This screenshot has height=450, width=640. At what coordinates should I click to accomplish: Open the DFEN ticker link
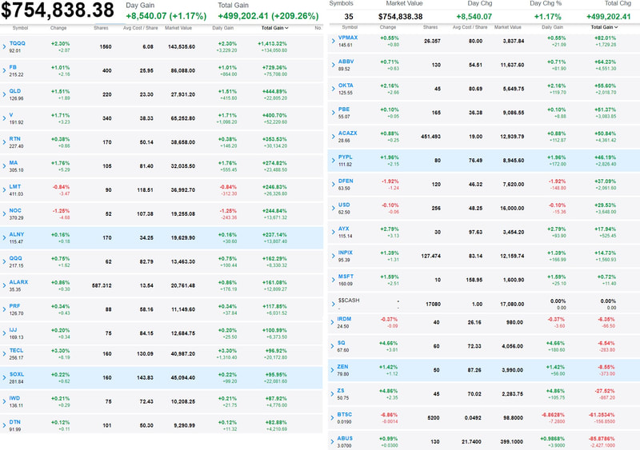(x=346, y=181)
